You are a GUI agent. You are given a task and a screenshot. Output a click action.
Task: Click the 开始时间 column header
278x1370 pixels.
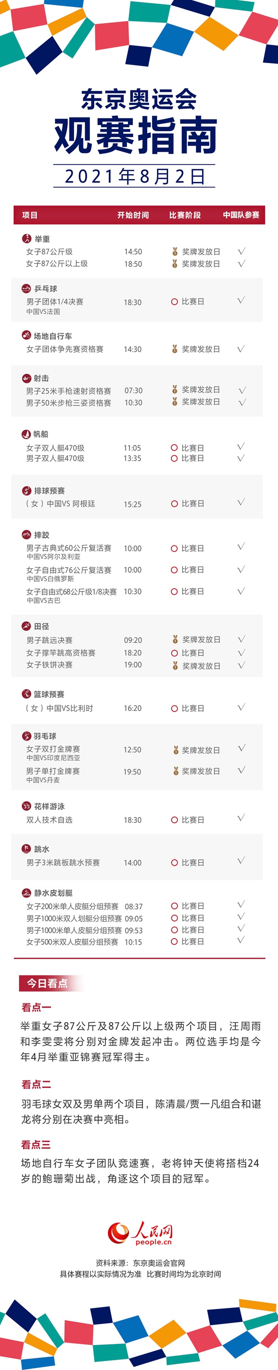(133, 215)
